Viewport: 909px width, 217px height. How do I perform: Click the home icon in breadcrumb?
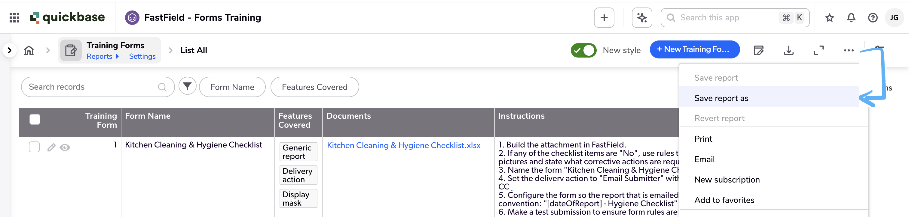click(29, 50)
